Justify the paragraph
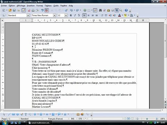 coord(97,15)
